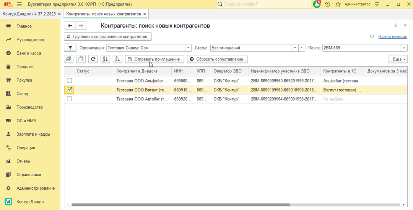The width and height of the screenshot is (413, 210).
Task: Open Руководителю section
Action: 30,39
